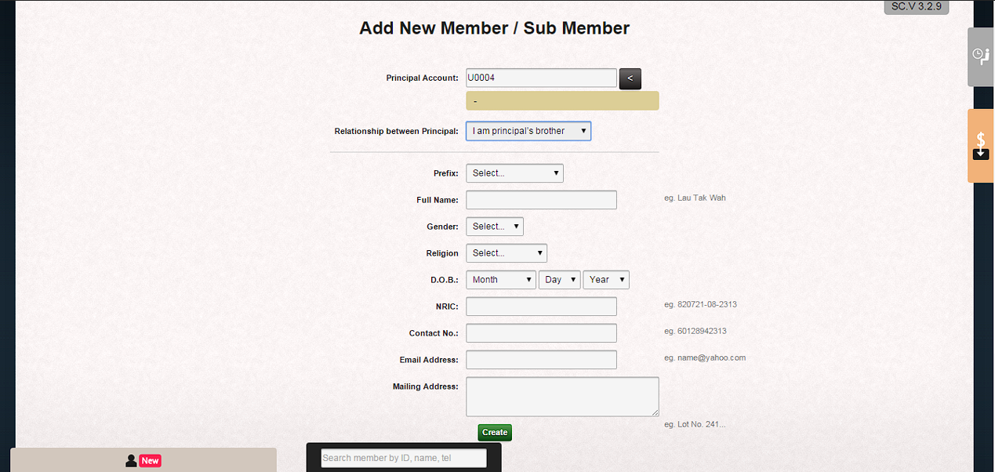Focus the search member by ID box
This screenshot has height=472, width=995.
point(404,458)
